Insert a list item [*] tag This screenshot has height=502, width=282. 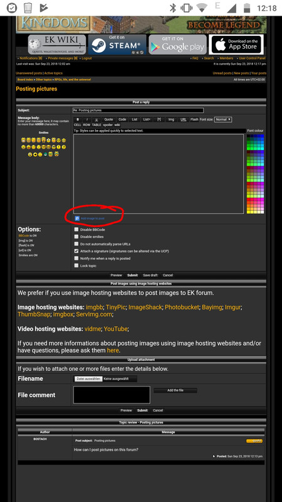point(159,119)
